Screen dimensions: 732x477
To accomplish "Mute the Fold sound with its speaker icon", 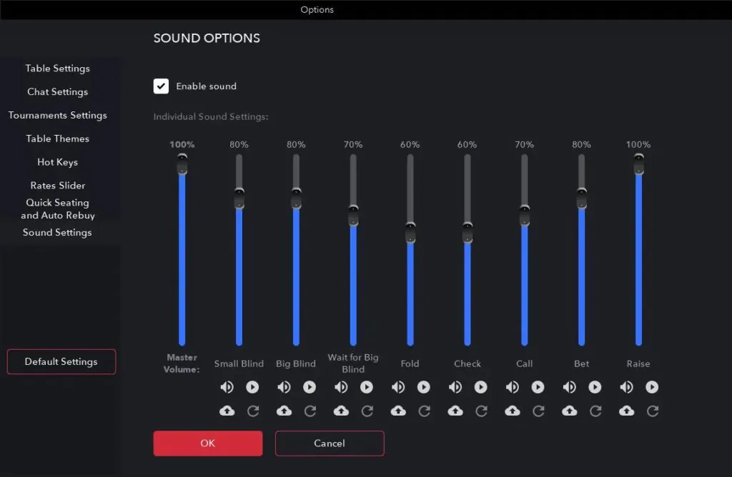I will click(398, 386).
